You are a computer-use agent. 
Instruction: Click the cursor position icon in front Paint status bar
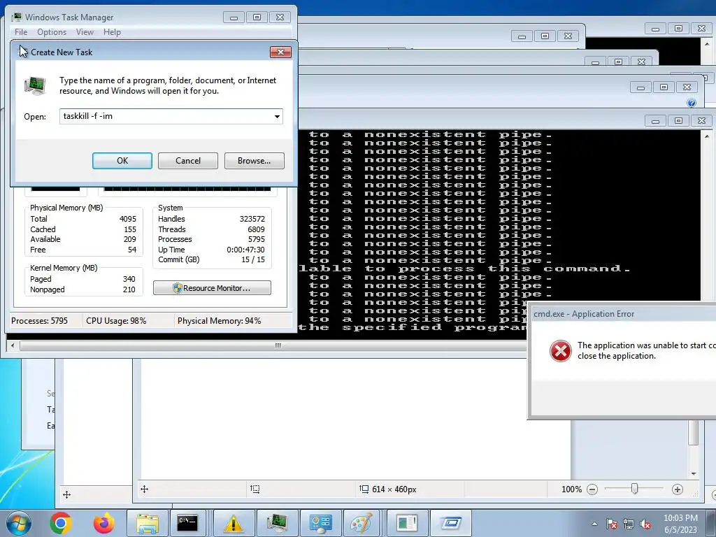point(144,489)
